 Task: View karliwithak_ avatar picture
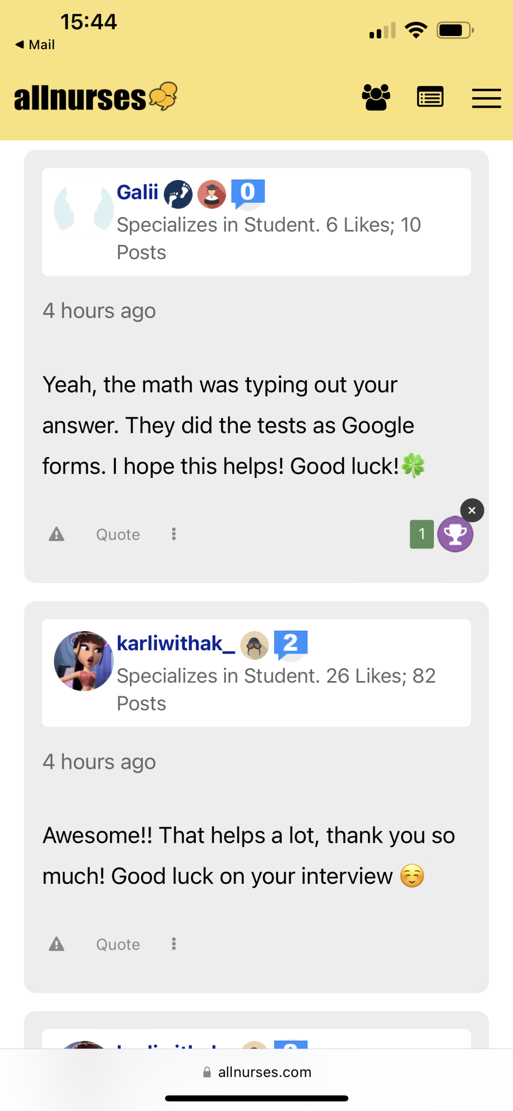coord(84,661)
